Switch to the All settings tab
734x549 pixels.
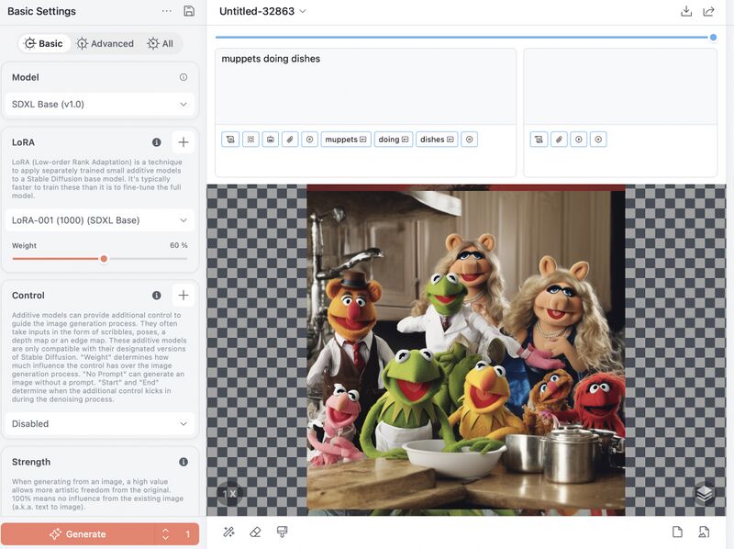161,43
